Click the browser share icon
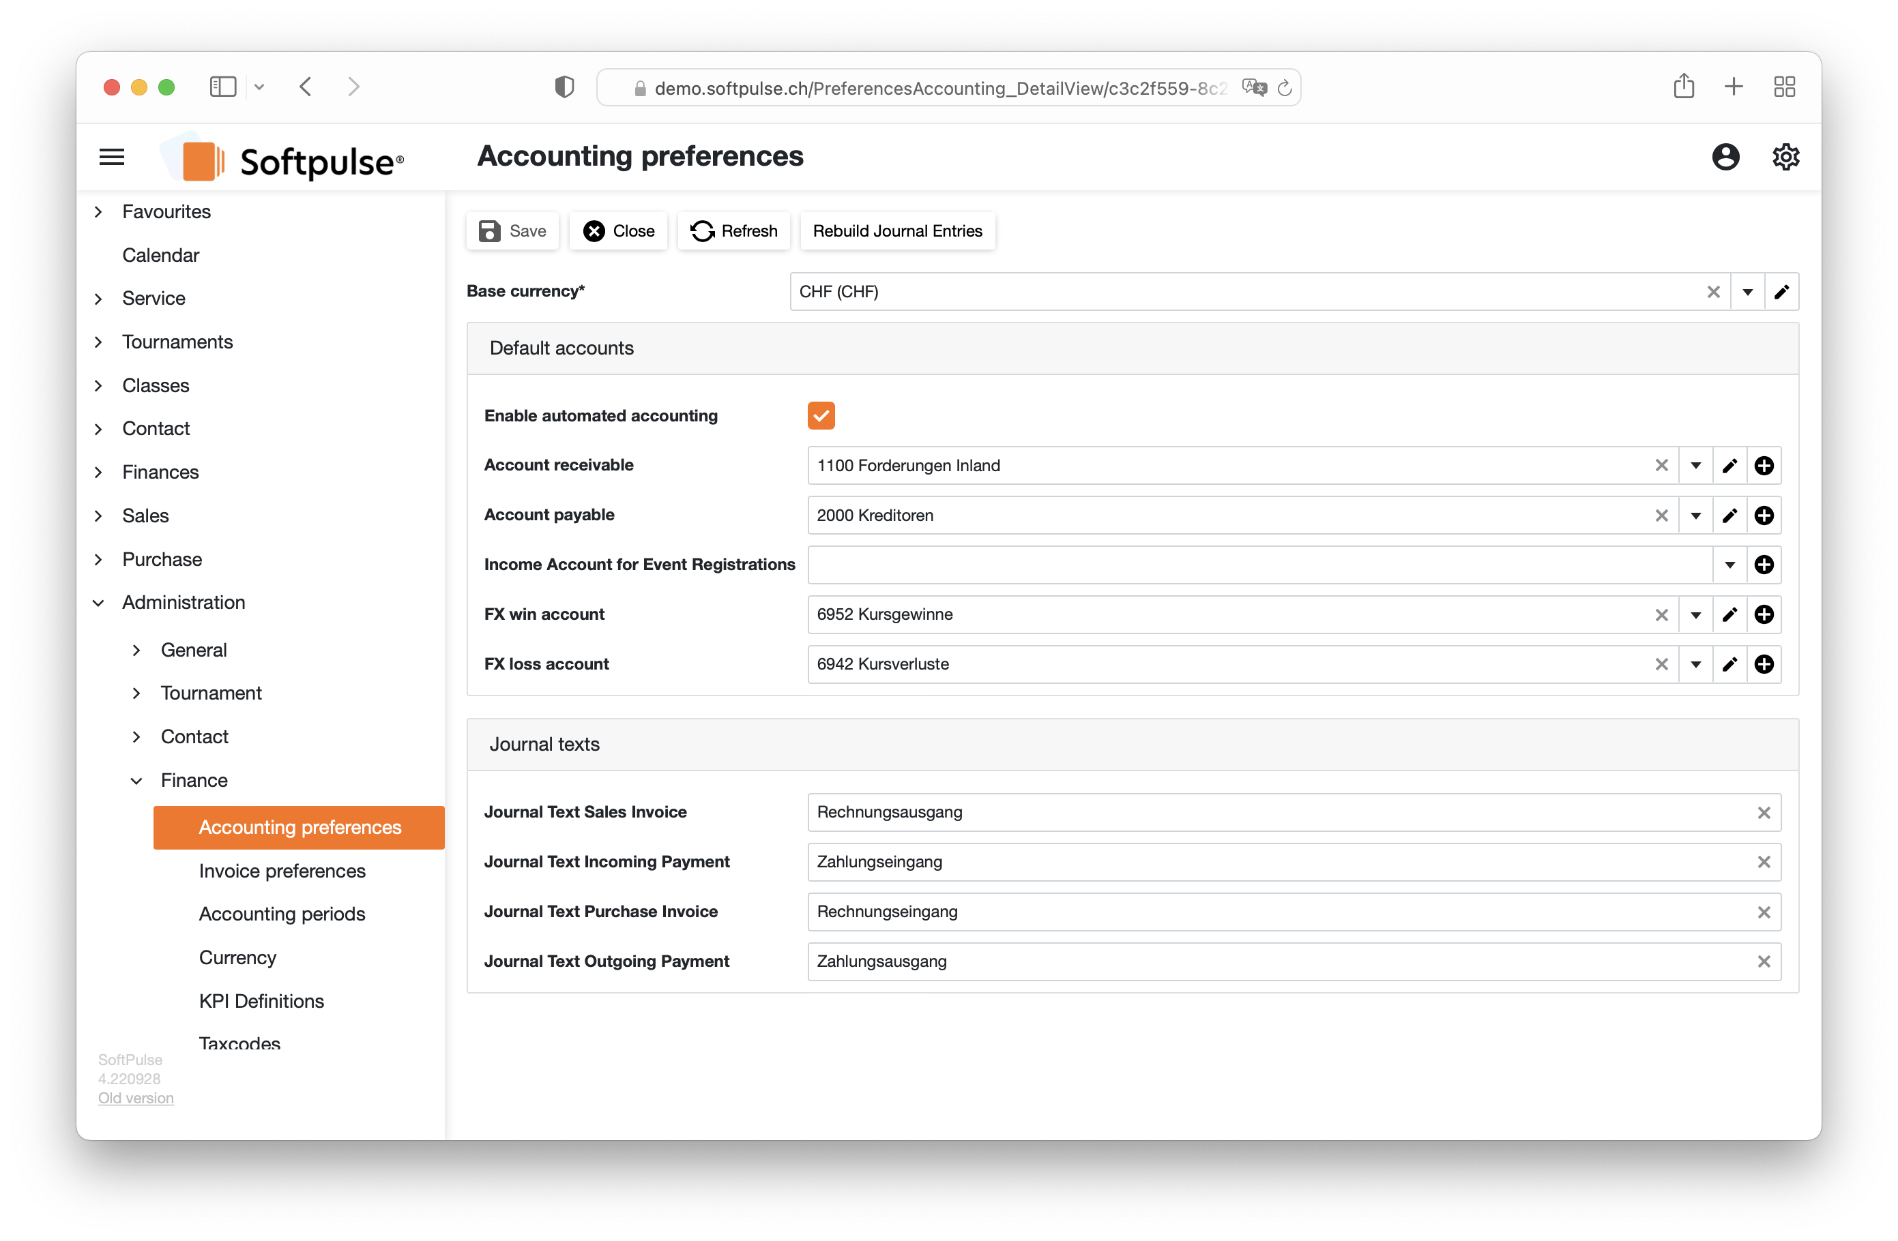Image resolution: width=1898 pixels, height=1241 pixels. point(1684,86)
